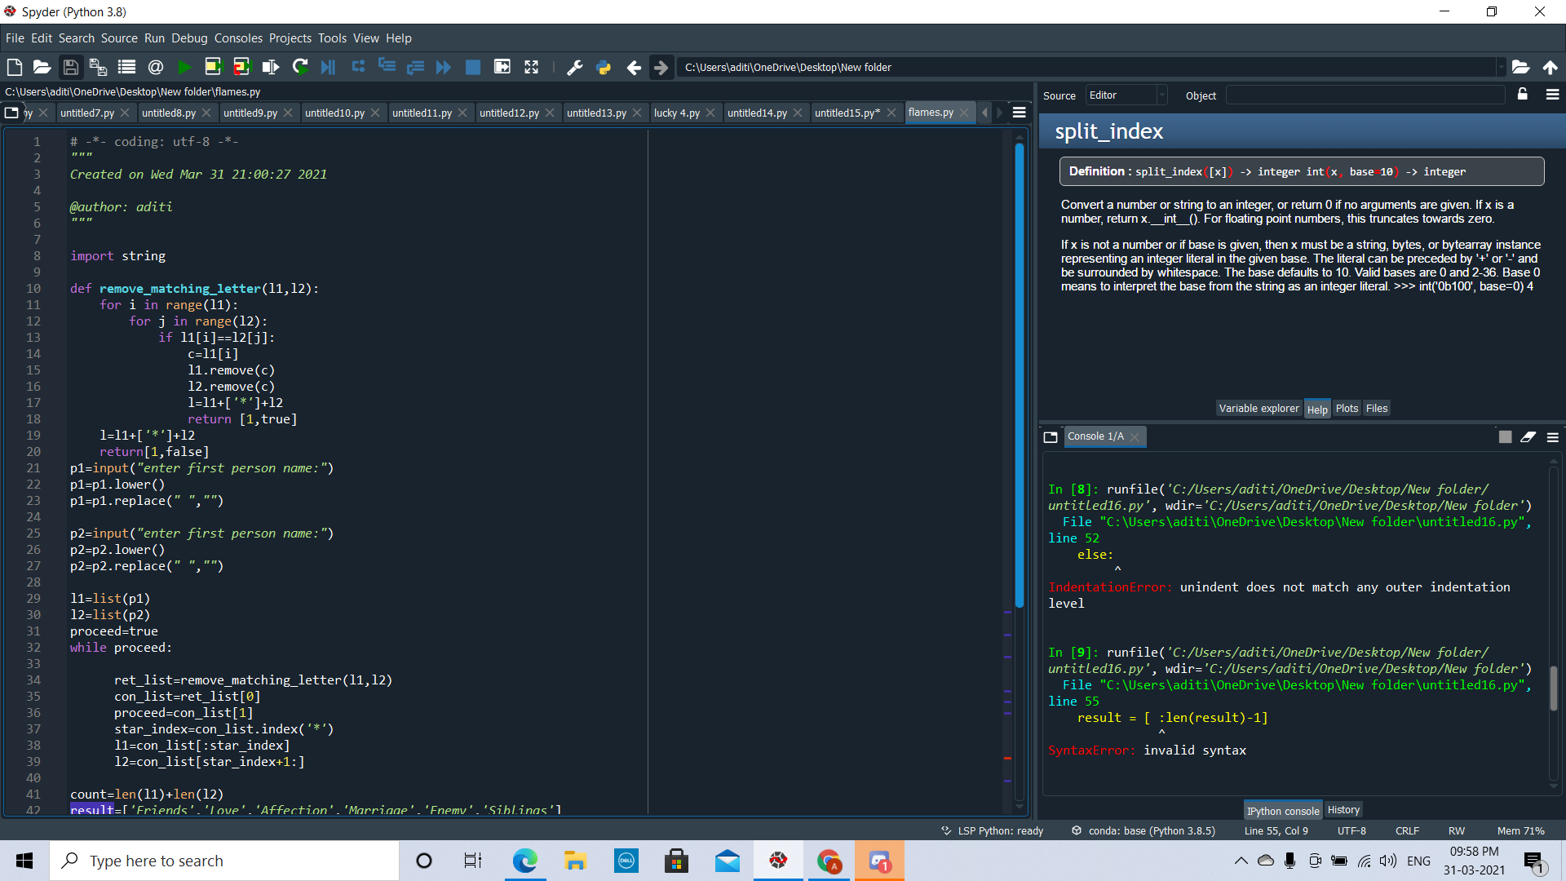The width and height of the screenshot is (1566, 881).
Task: Toggle fullscreen mode from the toolbar
Action: pyautogui.click(x=531, y=67)
